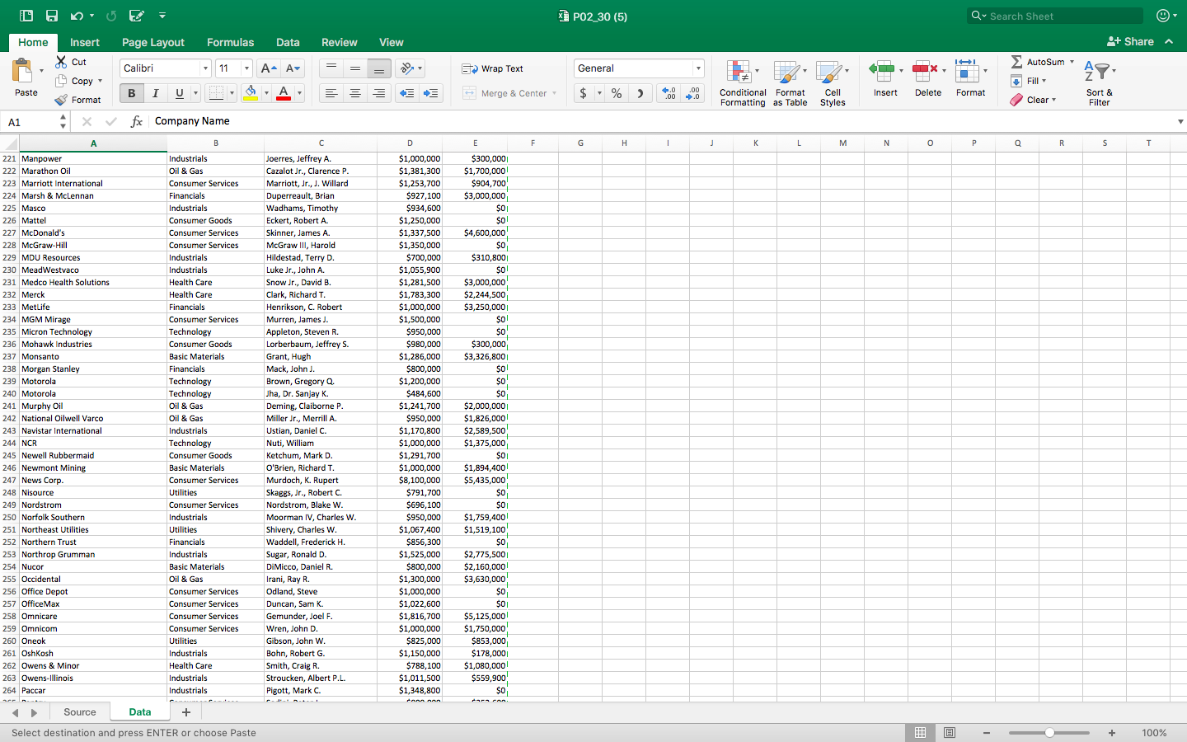Click the Name Box showing A1
The width and height of the screenshot is (1187, 742).
point(31,122)
